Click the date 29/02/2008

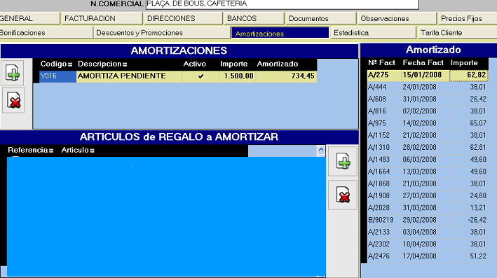coord(420,220)
